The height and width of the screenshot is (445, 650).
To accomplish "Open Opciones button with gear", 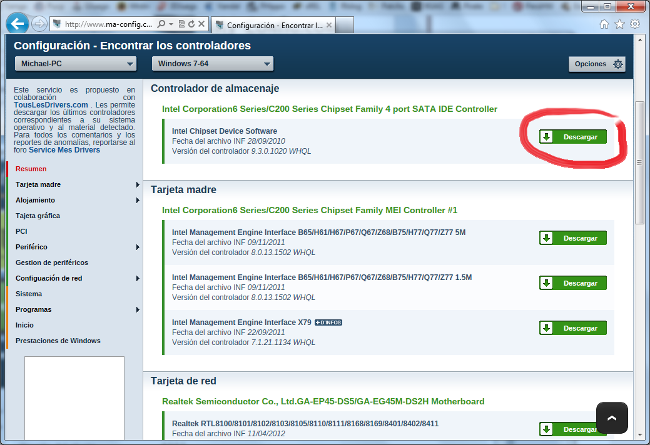I will (597, 64).
